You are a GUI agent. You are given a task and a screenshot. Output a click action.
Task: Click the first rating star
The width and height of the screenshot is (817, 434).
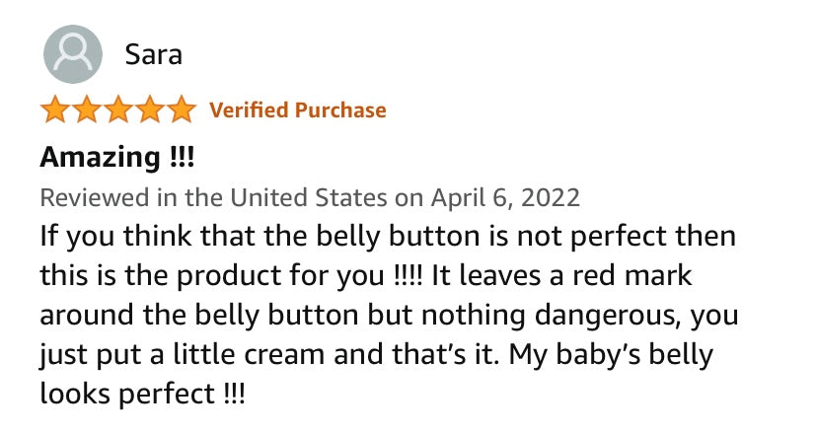[x=55, y=109]
